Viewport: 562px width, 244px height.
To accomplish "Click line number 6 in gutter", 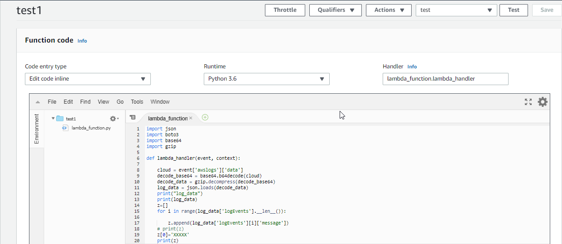I will pos(138,158).
